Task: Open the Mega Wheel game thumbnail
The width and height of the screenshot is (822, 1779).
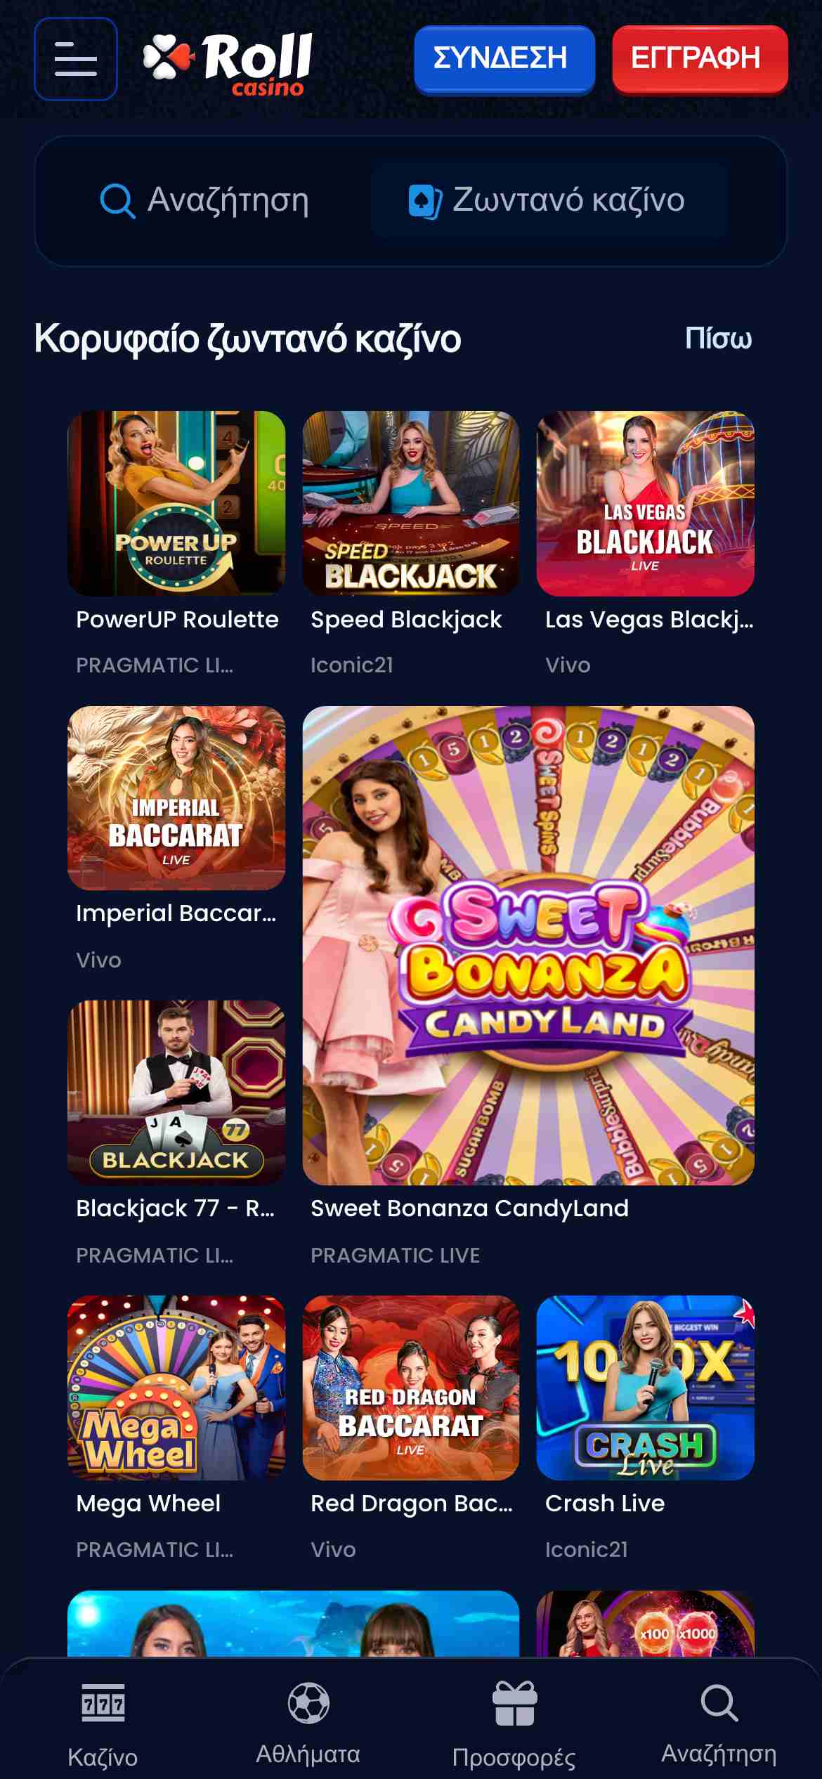Action: [176, 1388]
